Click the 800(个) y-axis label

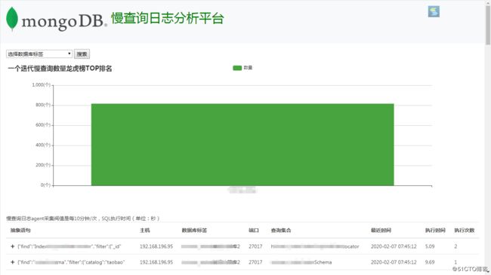tap(43, 105)
